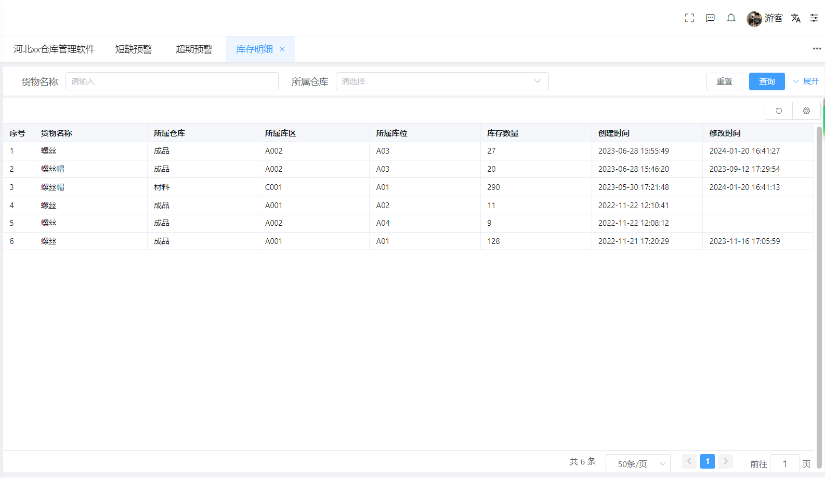
Task: Refresh the inventory table
Action: pyautogui.click(x=779, y=111)
